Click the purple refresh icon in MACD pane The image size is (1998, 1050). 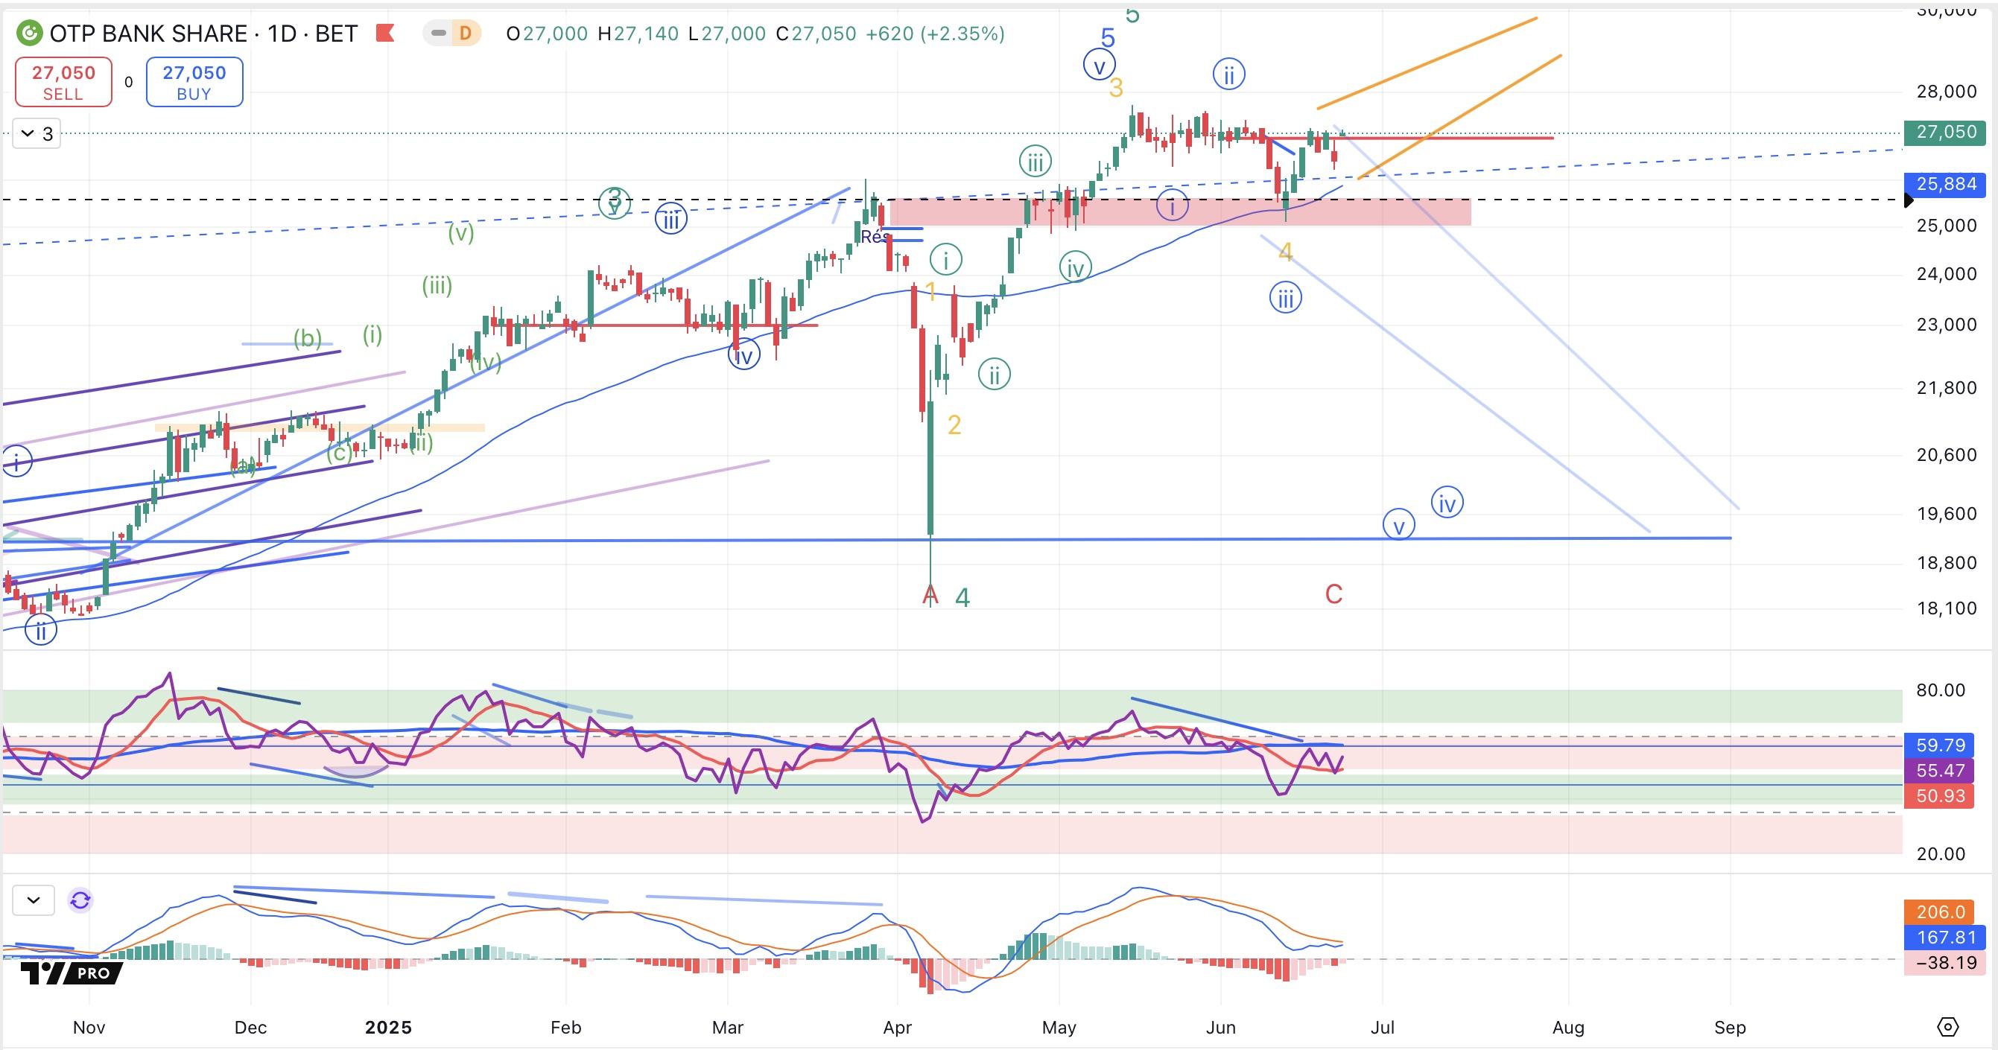point(80,900)
